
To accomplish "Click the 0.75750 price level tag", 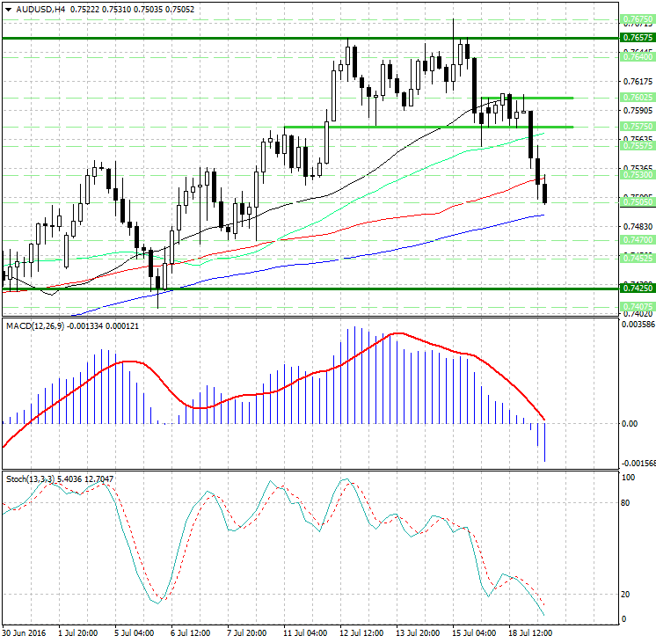I will point(637,127).
